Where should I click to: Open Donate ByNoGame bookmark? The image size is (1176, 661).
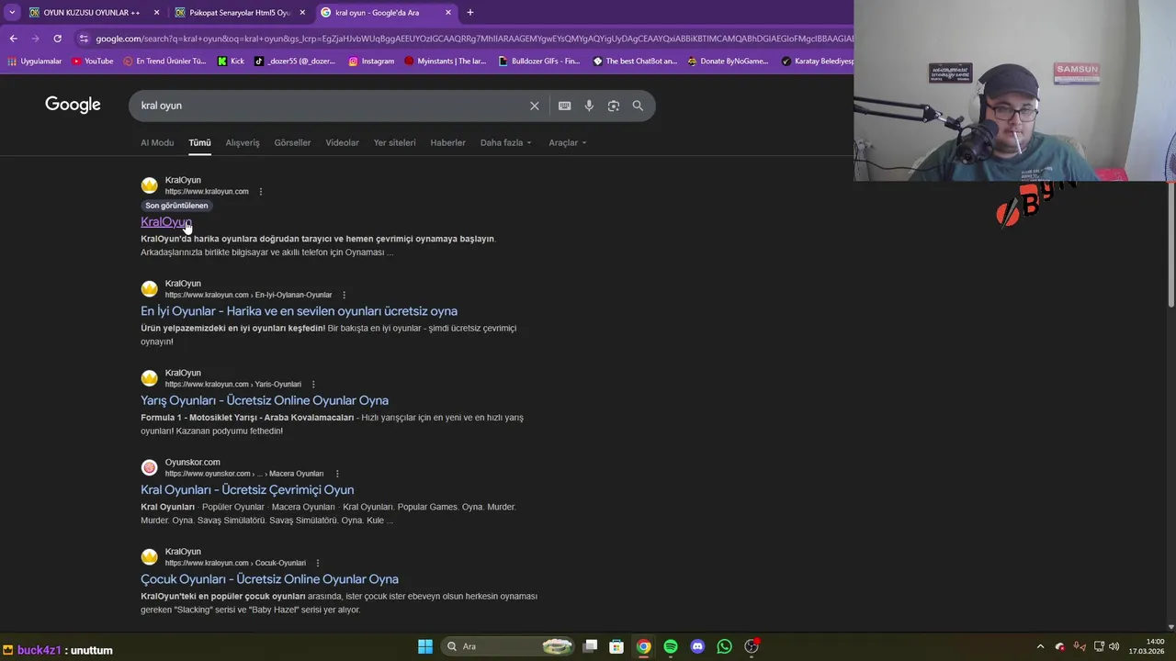729,62
